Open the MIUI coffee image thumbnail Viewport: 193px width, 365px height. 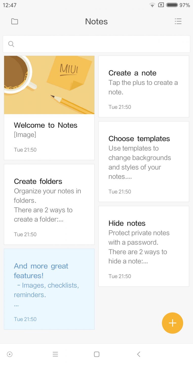click(49, 85)
